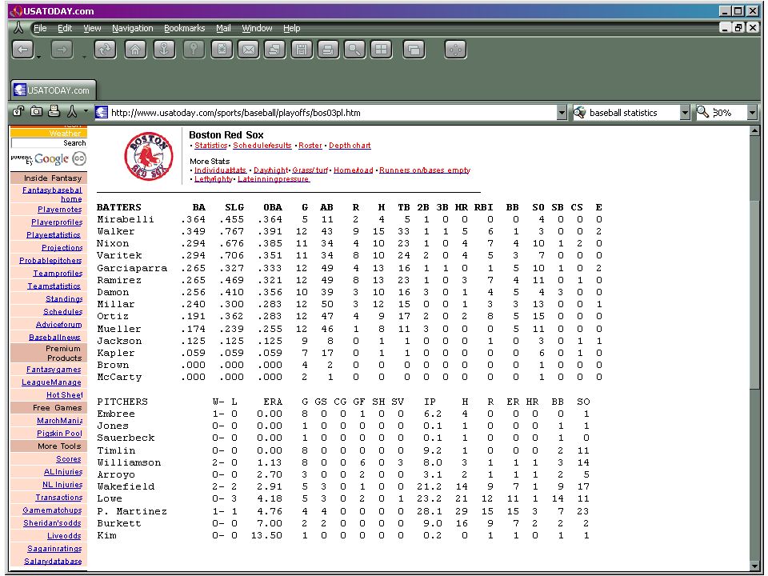
Task: Toggle image loading with the camera icon
Action: click(36, 112)
